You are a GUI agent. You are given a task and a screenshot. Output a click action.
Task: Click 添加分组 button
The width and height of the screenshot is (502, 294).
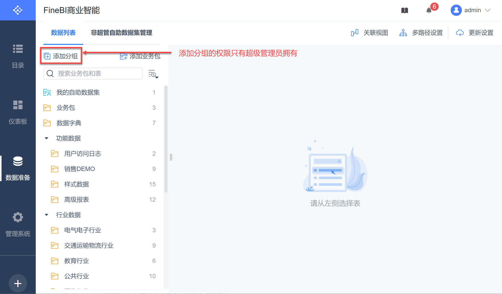pos(61,56)
